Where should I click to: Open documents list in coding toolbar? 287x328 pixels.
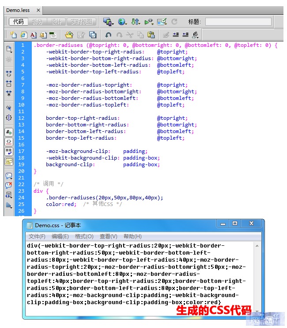click(9, 49)
